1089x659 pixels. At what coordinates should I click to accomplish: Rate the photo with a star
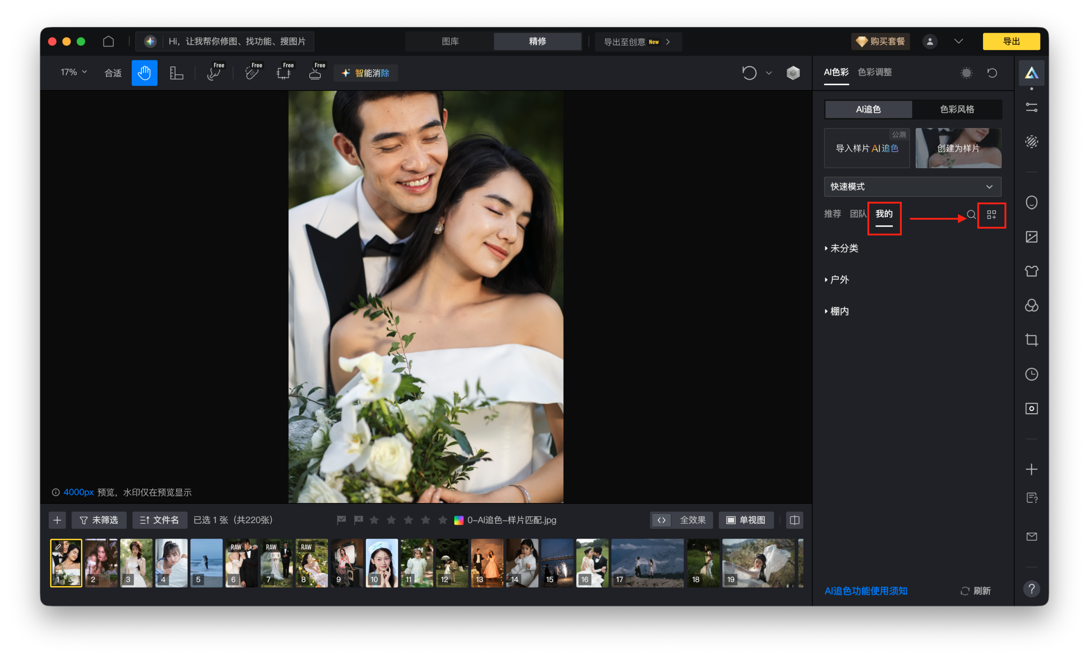(374, 520)
